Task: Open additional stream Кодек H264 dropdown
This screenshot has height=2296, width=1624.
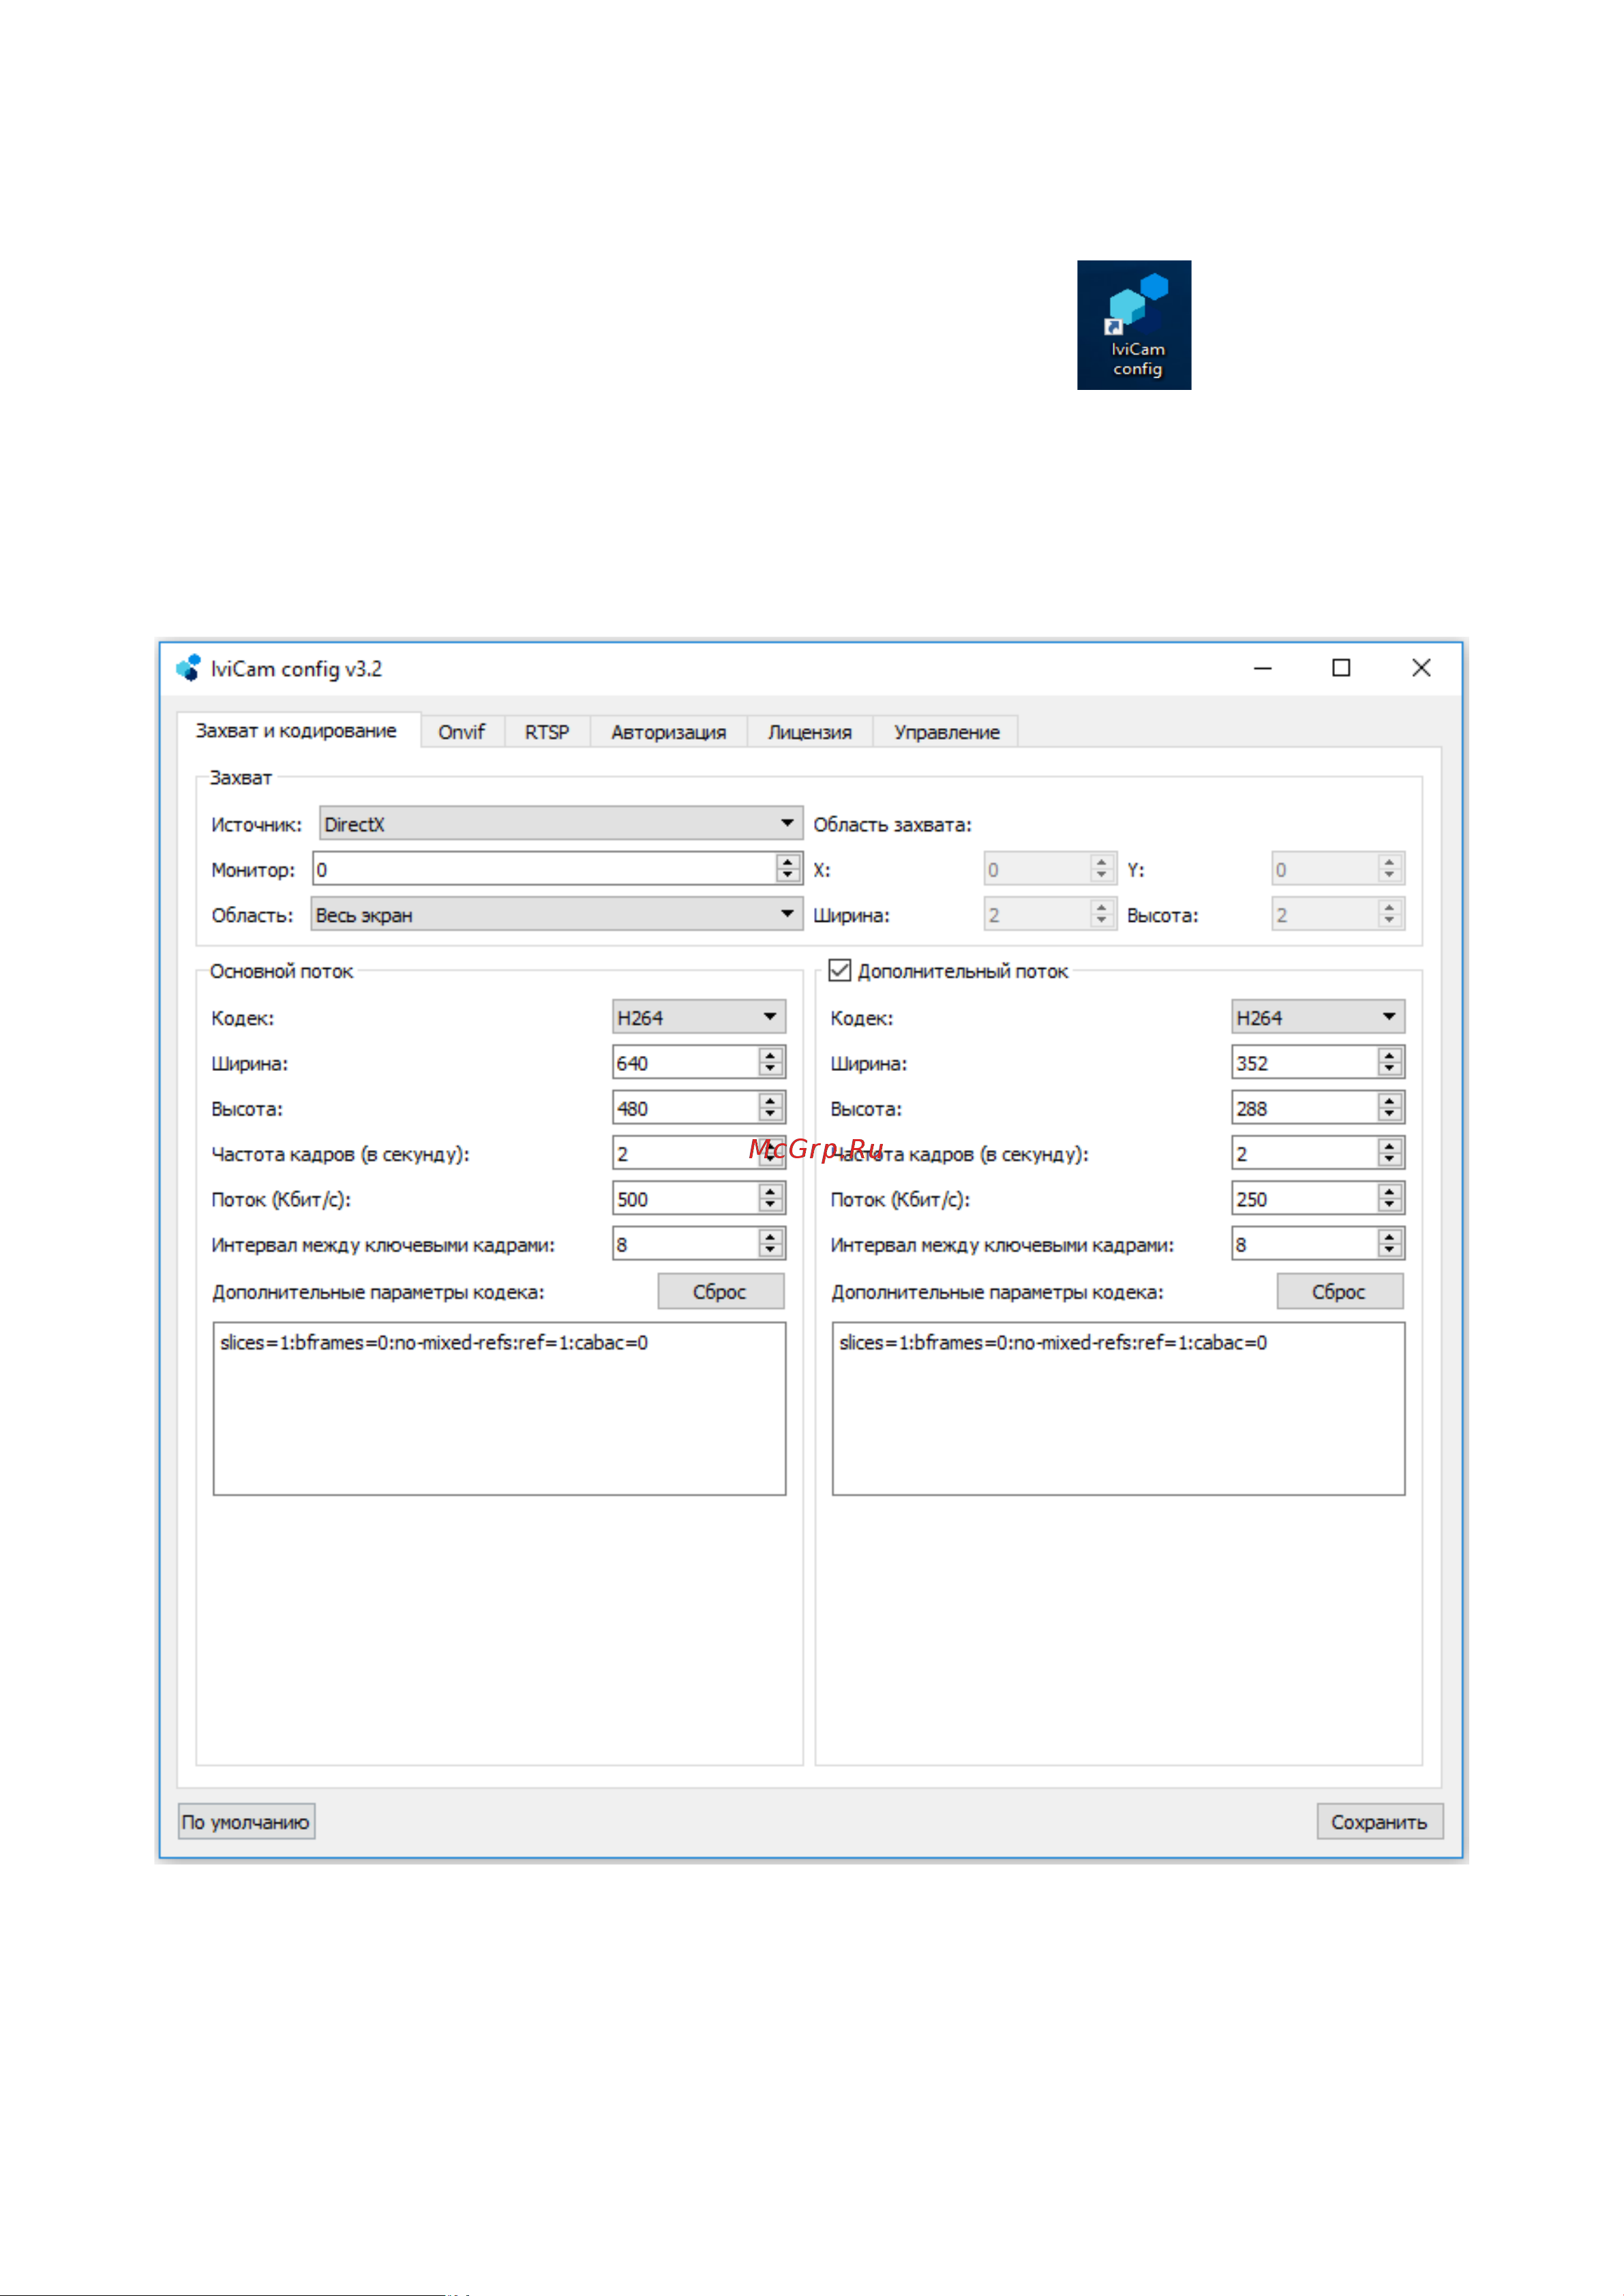Action: tap(1318, 1017)
